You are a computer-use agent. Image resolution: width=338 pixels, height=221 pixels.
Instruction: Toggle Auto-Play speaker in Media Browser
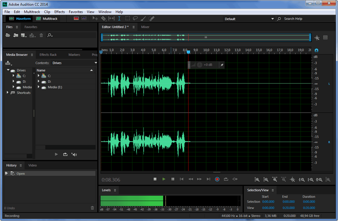74,155
